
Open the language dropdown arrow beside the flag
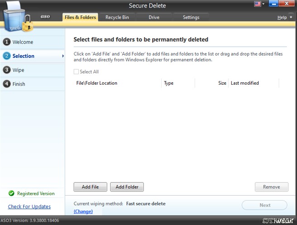click(x=263, y=4)
